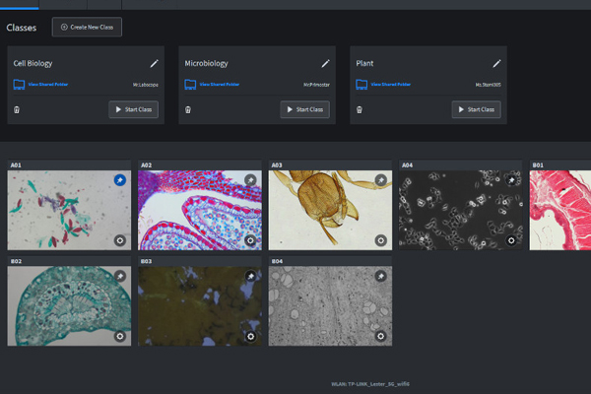Click the Plant class edit pencil
The height and width of the screenshot is (394, 591).
(x=496, y=63)
